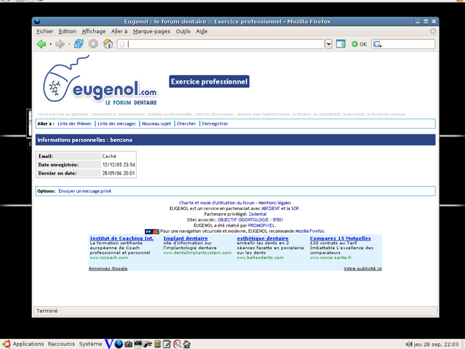Screen dimensions: 465x349
Task: Open the home folder launcher in panel
Action: (187, 344)
